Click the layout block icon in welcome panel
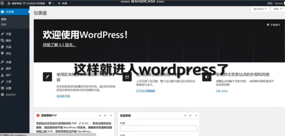The width and height of the screenshot is (285, 136). coord(127,77)
